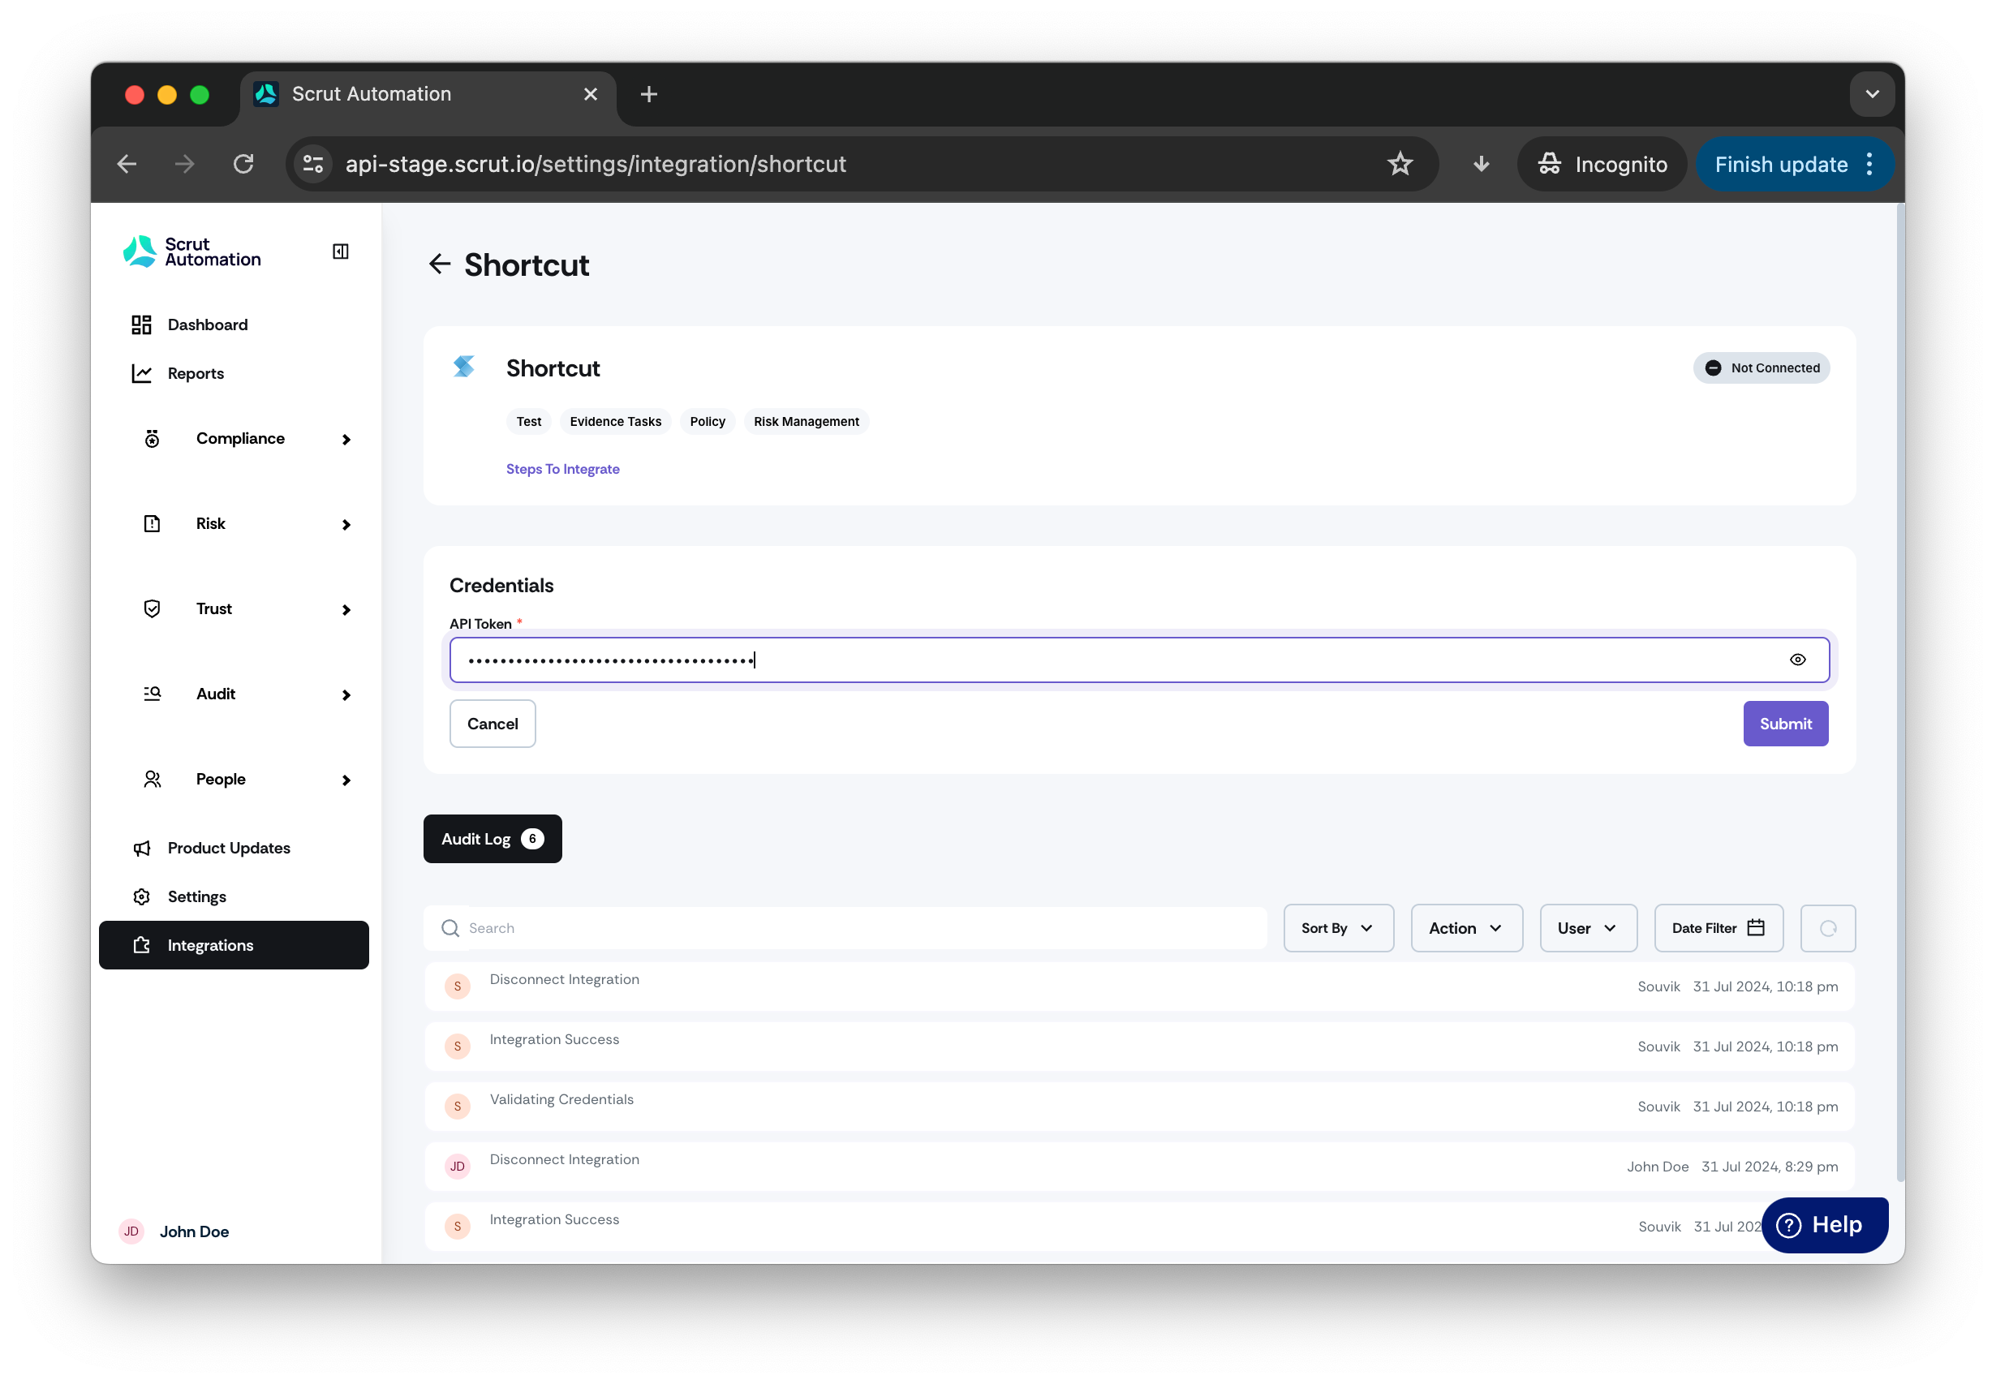The height and width of the screenshot is (1384, 1996).
Task: Toggle API Token visibility with the eye icon
Action: click(1797, 660)
